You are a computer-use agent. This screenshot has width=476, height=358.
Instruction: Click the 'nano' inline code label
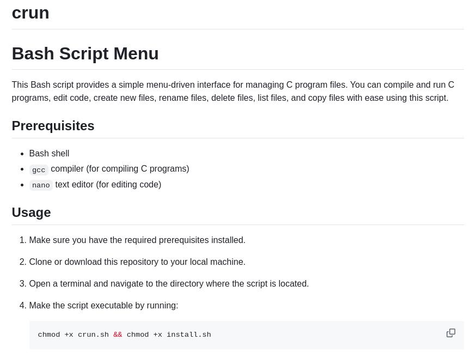tap(41, 185)
